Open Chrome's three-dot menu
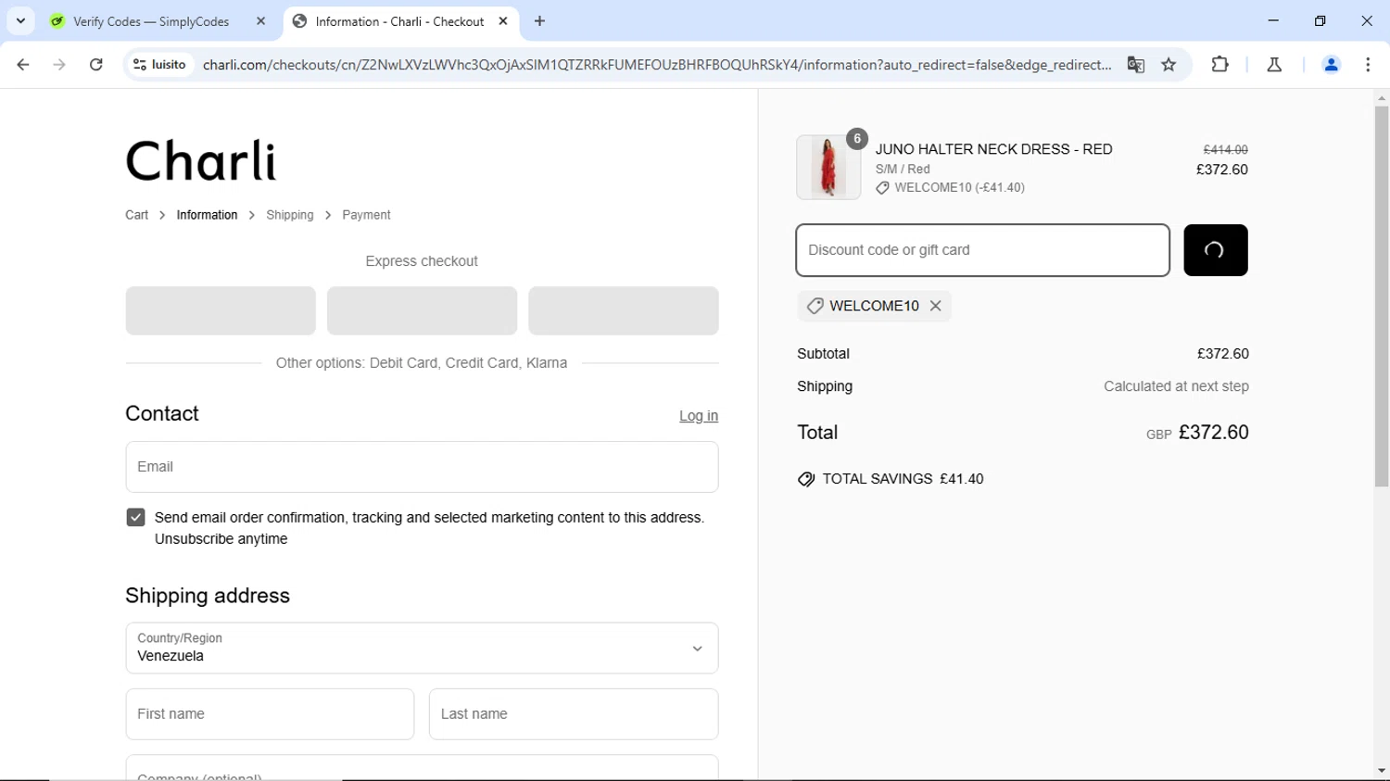 (1368, 65)
